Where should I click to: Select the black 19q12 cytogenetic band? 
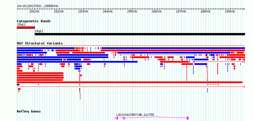coord(140,34)
